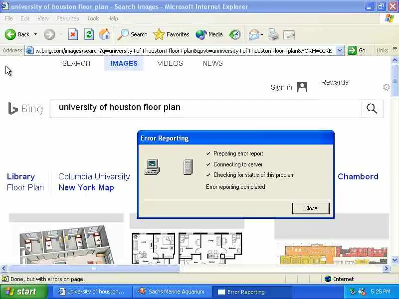Close the Error Reporting dialog
This screenshot has height=299, width=399.
[311, 208]
